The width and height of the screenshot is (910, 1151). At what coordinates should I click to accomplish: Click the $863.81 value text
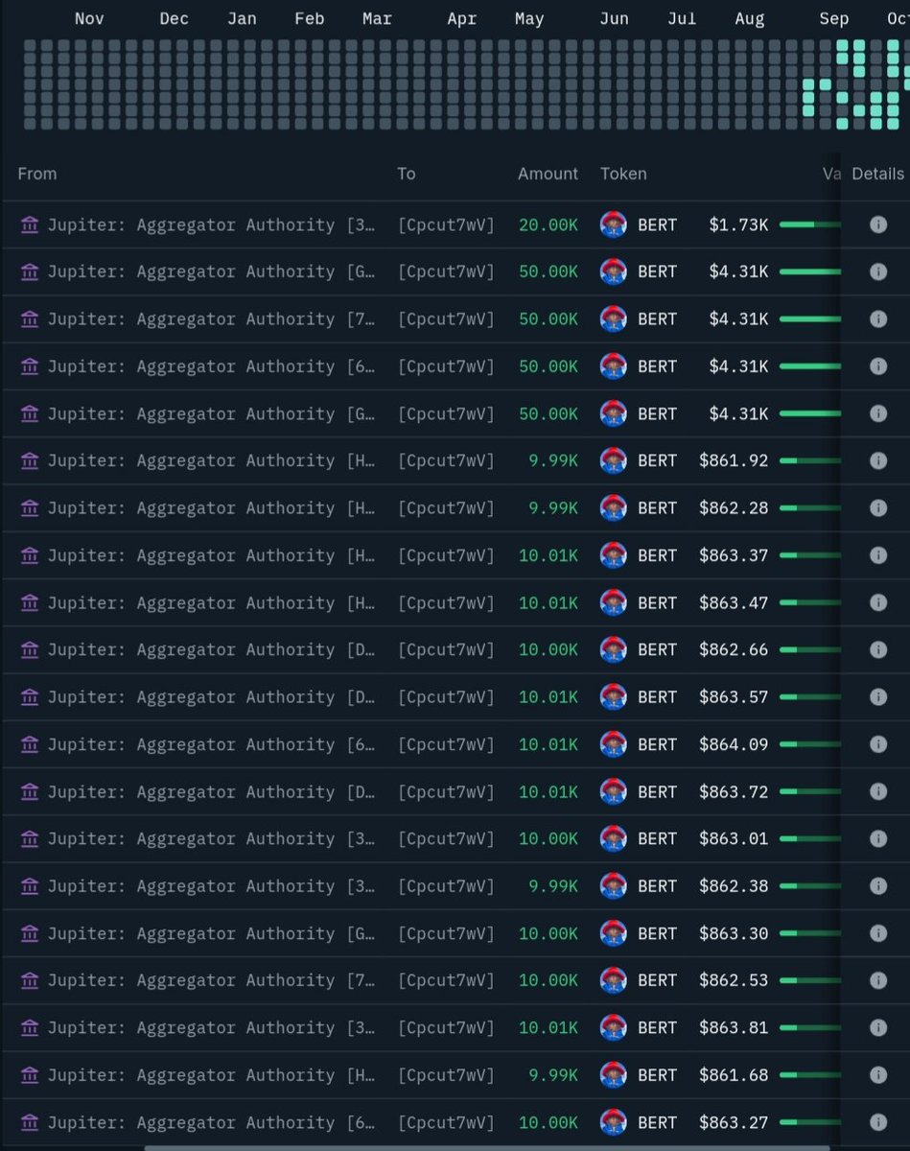tap(734, 1027)
